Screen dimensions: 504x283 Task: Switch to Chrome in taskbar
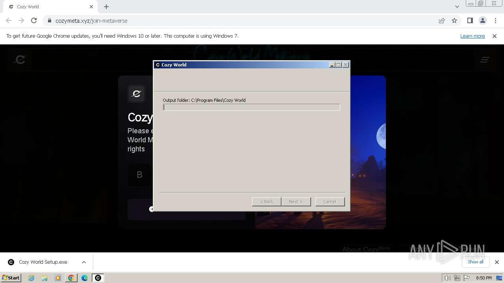(71, 278)
